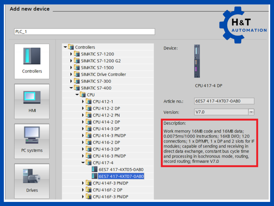This screenshot has width=274, height=206.
Task: Click the SIMATIC S7-1200 folder icon
Action: point(77,54)
